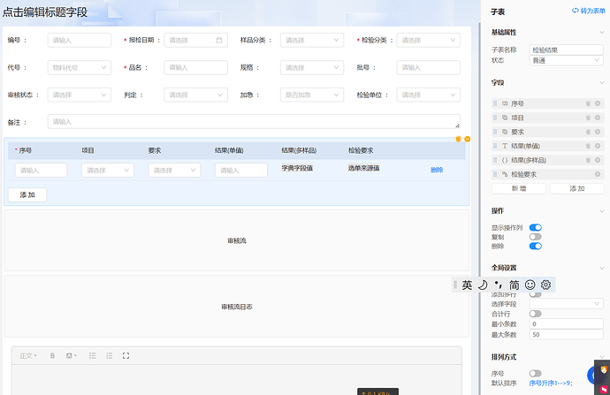Click the calendar icon in 报检日期 field
The width and height of the screenshot is (610, 395).
coord(219,40)
